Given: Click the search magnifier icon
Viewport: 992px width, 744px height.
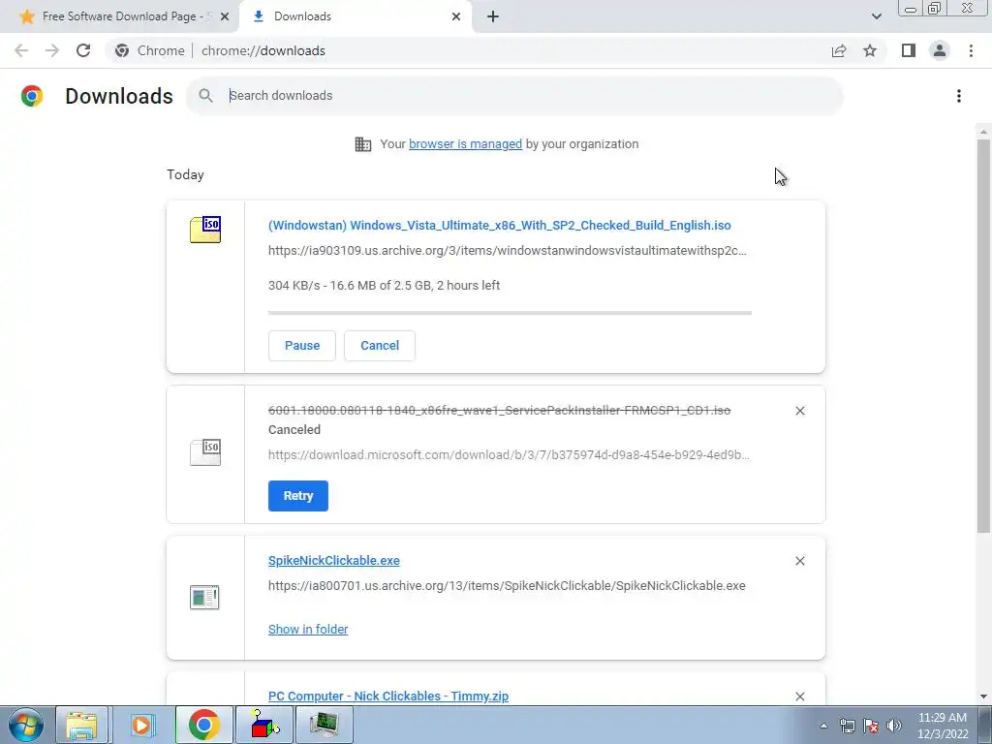Looking at the screenshot, I should click(x=205, y=96).
